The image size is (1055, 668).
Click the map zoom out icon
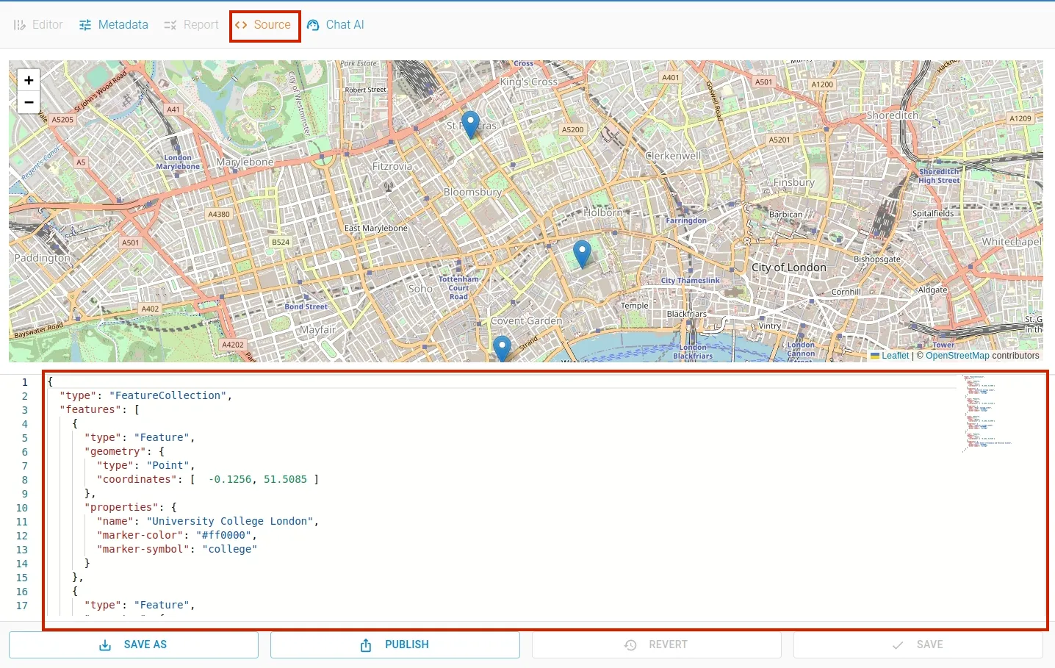coord(28,102)
